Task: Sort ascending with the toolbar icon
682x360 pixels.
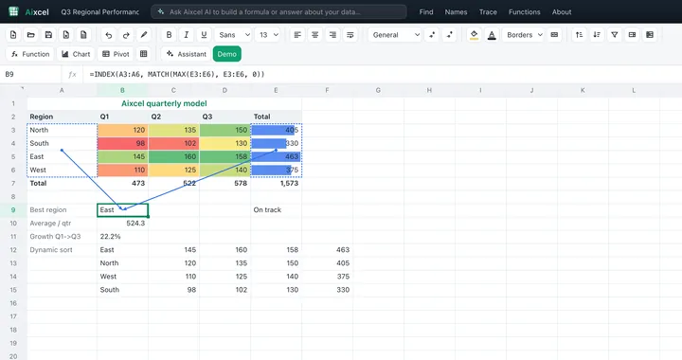Action: (580, 35)
